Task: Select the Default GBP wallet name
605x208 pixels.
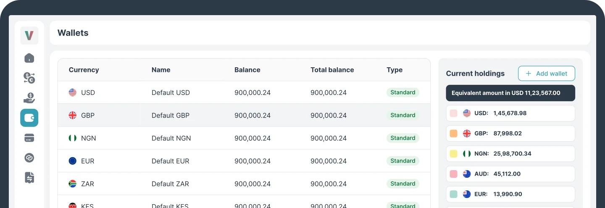Action: coord(171,115)
